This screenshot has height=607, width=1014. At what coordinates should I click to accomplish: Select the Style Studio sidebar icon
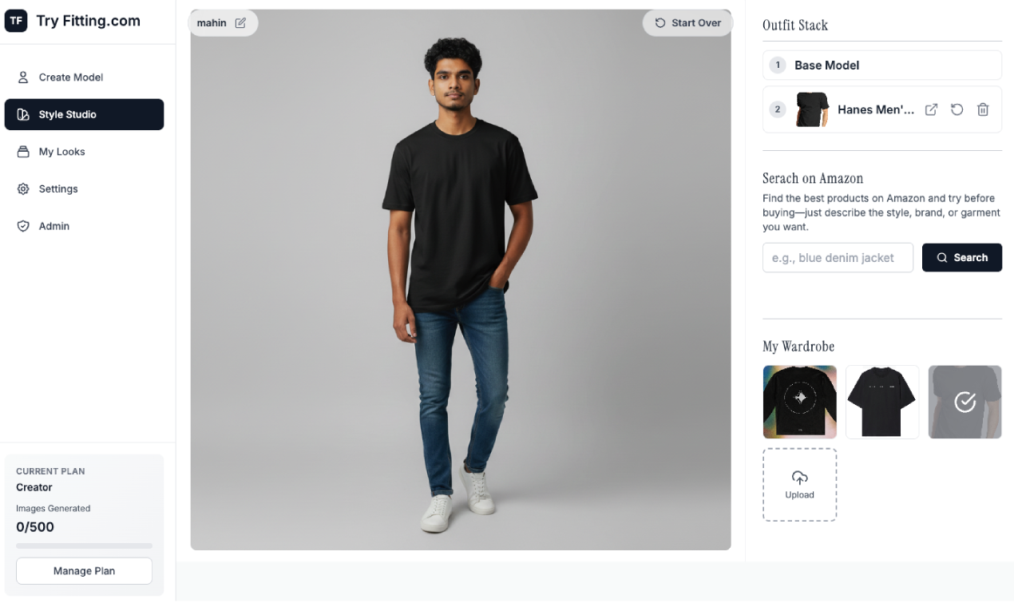[x=23, y=114]
